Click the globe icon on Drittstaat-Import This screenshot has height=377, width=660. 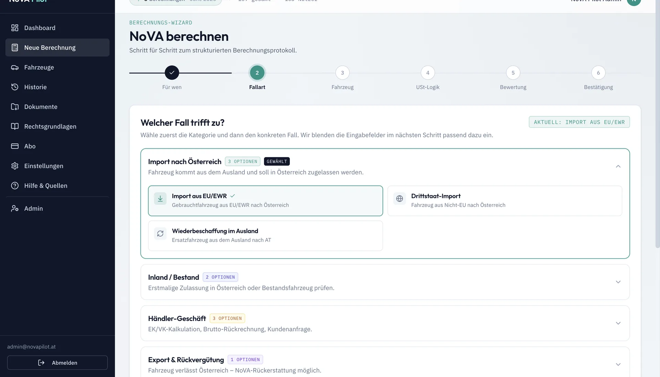399,199
